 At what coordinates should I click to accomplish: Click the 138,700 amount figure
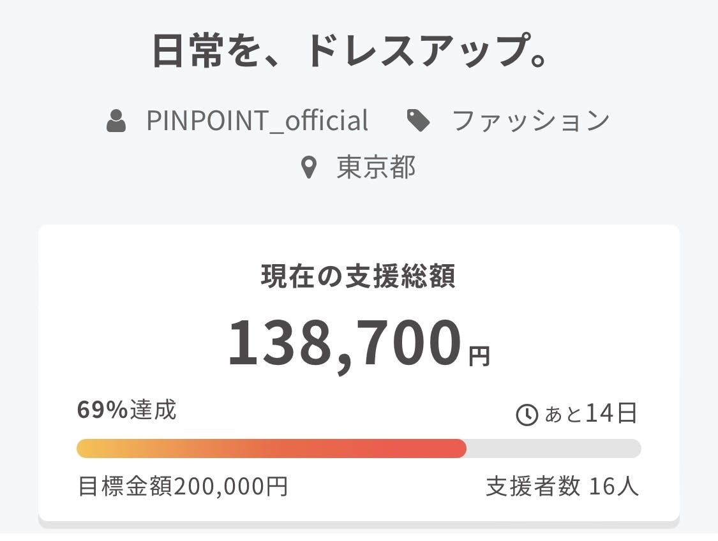(345, 343)
